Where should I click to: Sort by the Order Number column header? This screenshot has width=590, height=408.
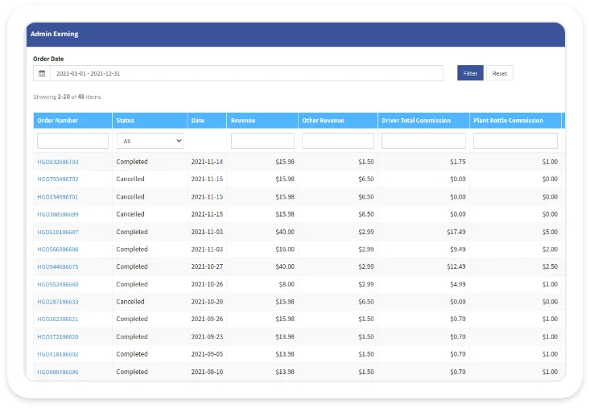[x=58, y=121]
